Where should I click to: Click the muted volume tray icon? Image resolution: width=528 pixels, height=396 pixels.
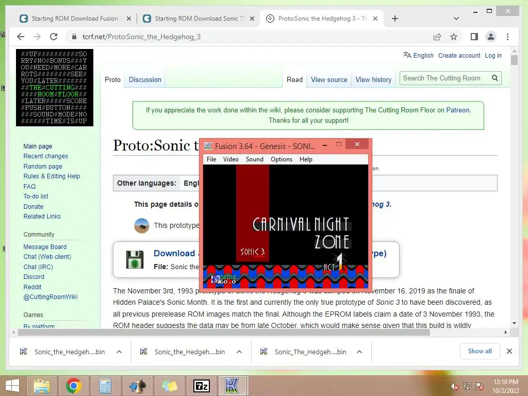454,386
